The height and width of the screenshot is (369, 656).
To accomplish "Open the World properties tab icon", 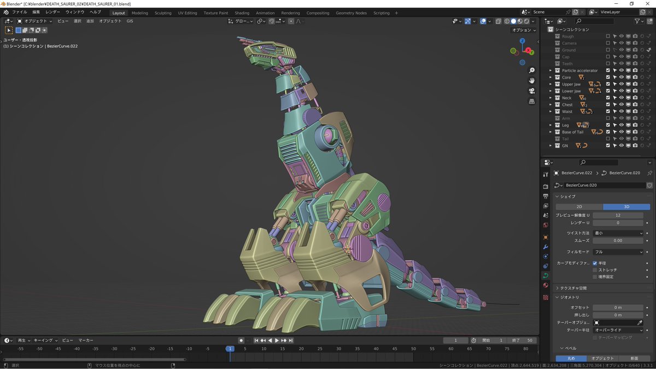I will click(x=545, y=225).
